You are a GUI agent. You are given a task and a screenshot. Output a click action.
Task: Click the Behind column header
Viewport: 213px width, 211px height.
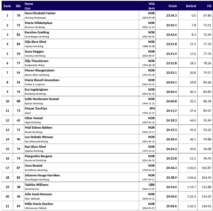[x=191, y=6]
